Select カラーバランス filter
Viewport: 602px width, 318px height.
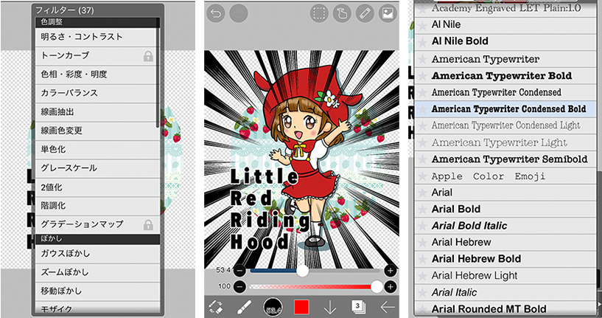[97, 93]
